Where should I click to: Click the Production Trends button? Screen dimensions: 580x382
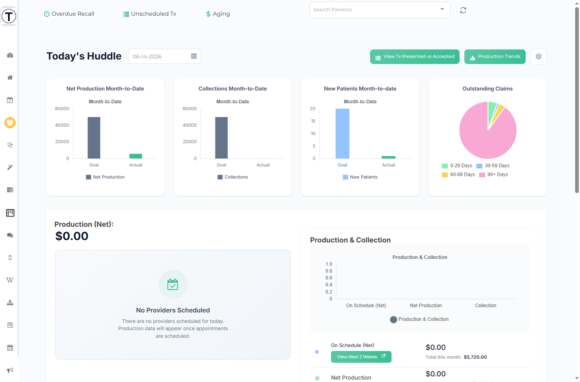495,57
